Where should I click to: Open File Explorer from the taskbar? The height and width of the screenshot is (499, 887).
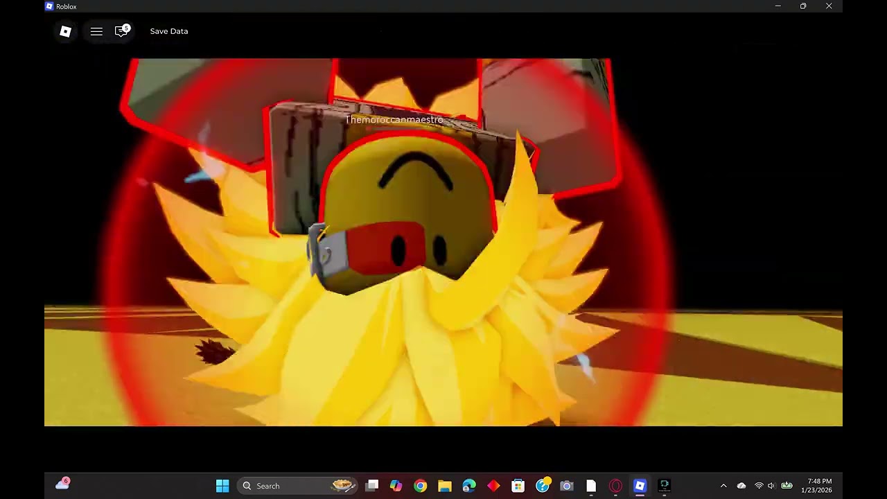445,486
